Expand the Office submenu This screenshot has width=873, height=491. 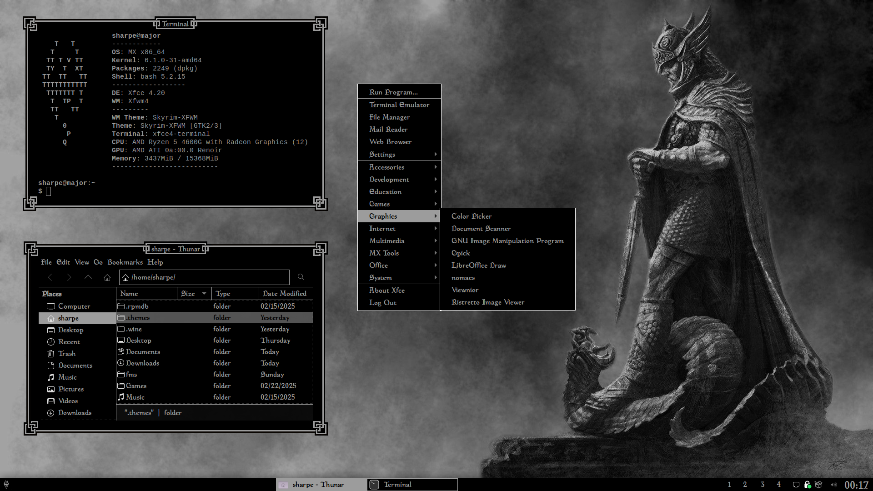[x=379, y=265]
